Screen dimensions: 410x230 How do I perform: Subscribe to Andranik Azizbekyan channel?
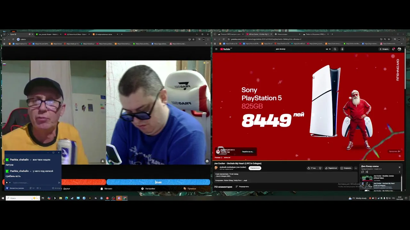point(255,168)
